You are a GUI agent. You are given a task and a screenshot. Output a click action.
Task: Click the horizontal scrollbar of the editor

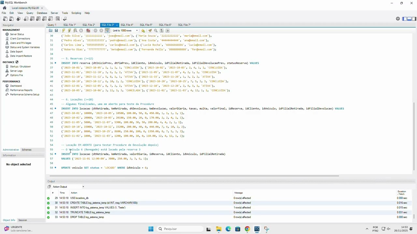(x=194, y=176)
